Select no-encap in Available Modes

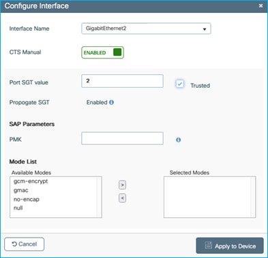pos(27,199)
